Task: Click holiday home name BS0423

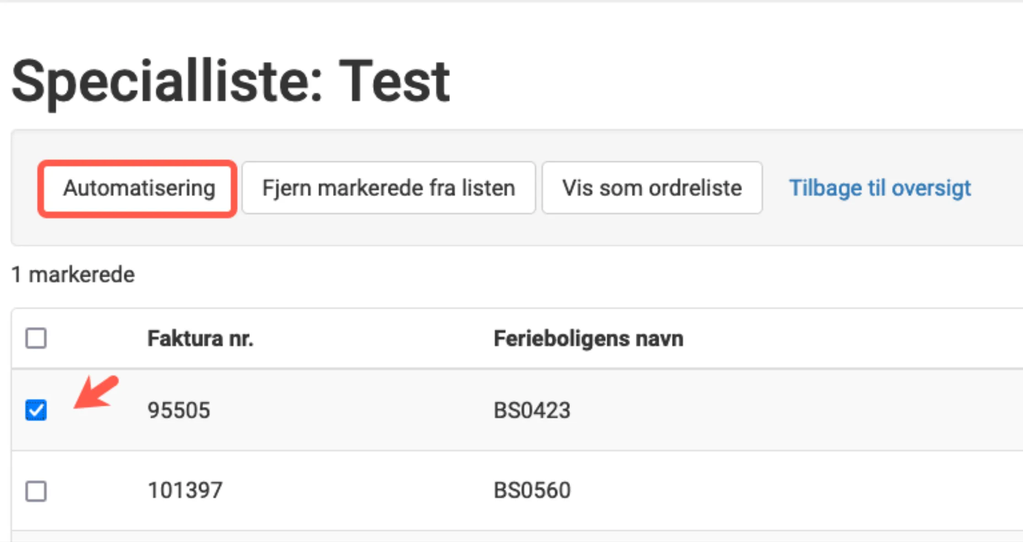Action: 531,410
